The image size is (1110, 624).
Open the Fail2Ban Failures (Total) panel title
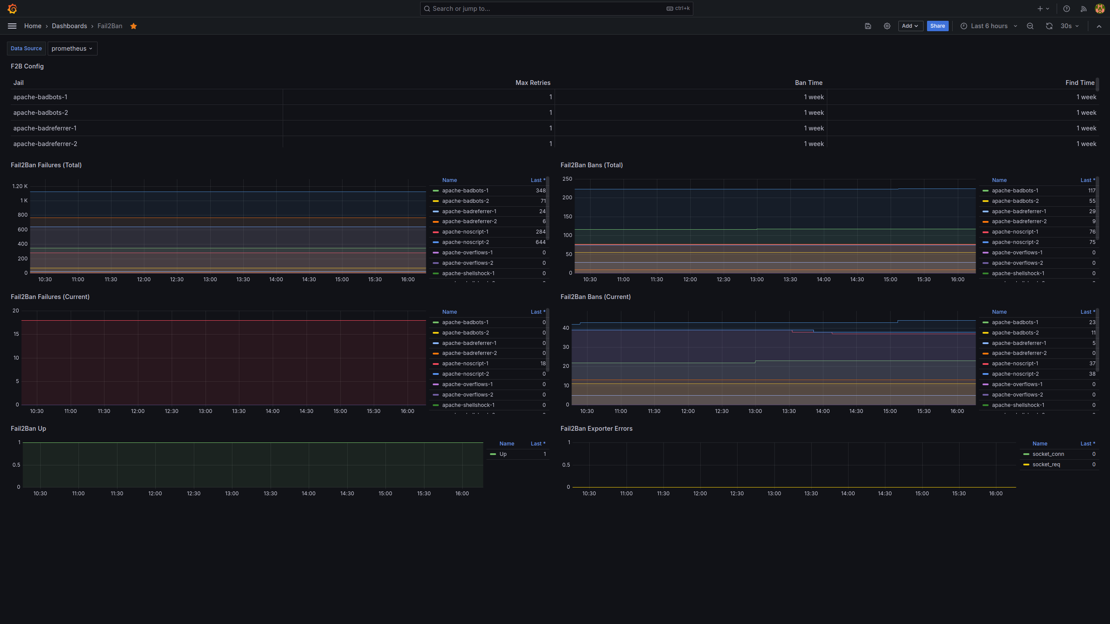(x=46, y=165)
